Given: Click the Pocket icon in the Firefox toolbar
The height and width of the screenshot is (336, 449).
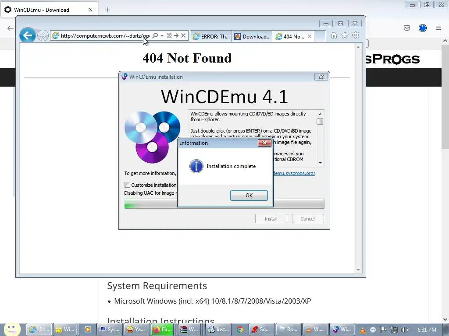Looking at the screenshot, I should coord(407,28).
